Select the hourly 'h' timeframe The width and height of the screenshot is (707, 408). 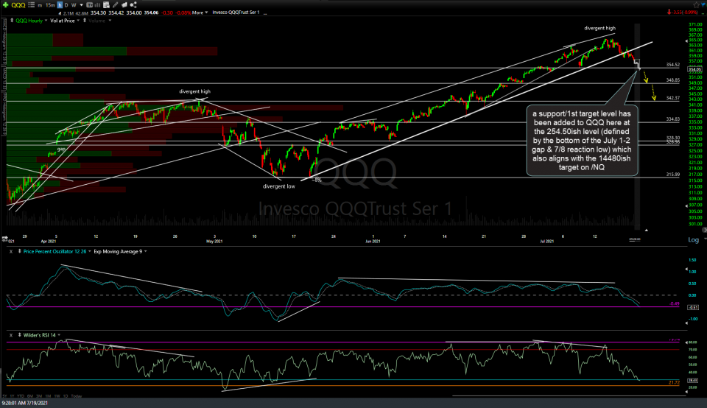click(x=60, y=5)
